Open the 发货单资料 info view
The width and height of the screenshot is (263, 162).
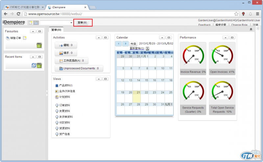(x=64, y=117)
